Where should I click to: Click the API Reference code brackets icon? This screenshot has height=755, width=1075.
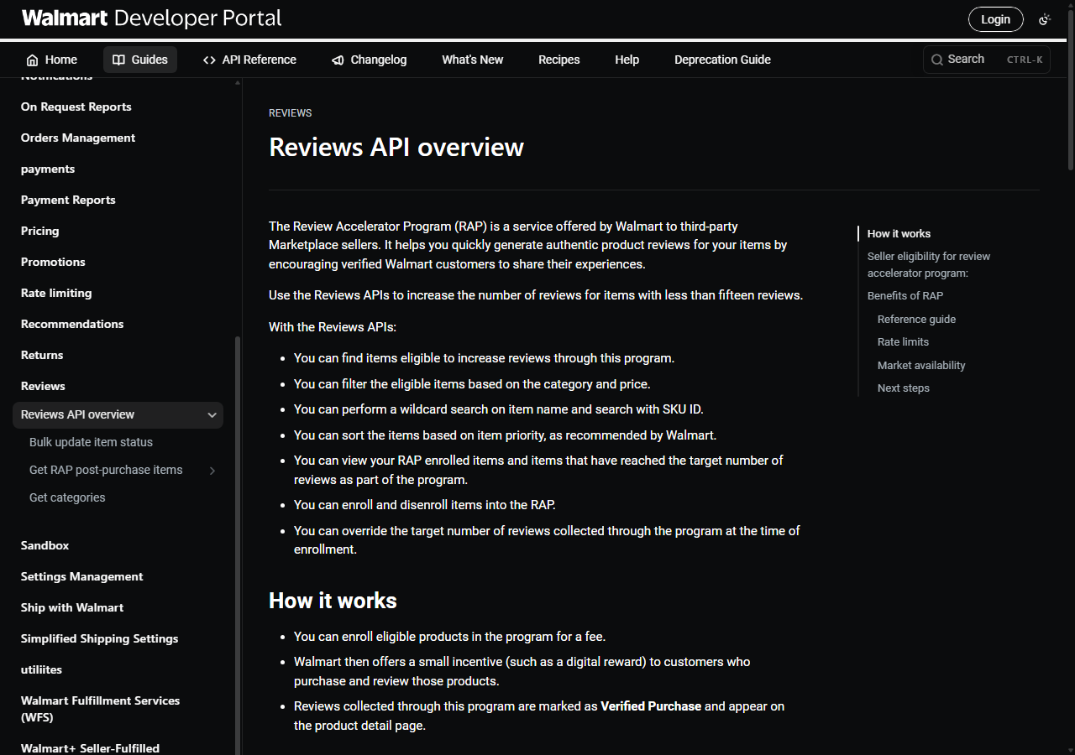(210, 60)
